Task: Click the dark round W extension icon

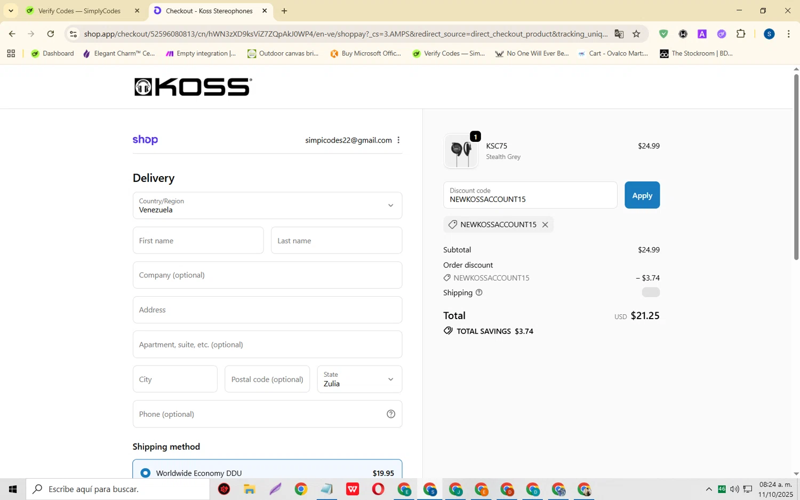Action: point(683,34)
